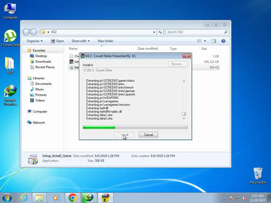This screenshot has width=271, height=203.
Task: Select Desktop in navigation pane
Action: pos(41,56)
